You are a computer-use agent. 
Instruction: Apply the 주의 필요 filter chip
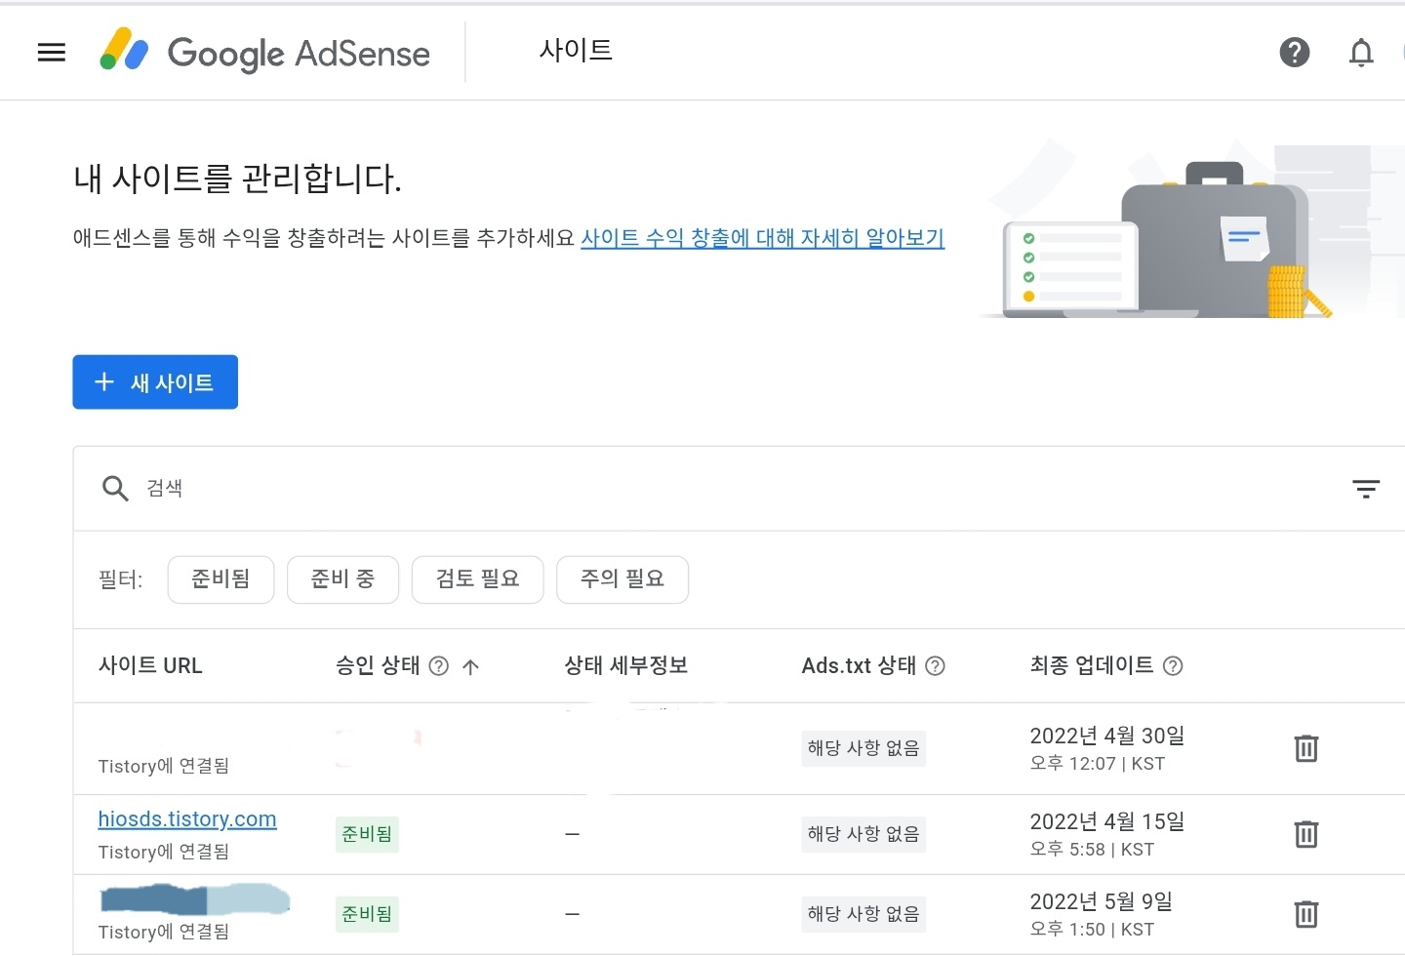pos(622,579)
